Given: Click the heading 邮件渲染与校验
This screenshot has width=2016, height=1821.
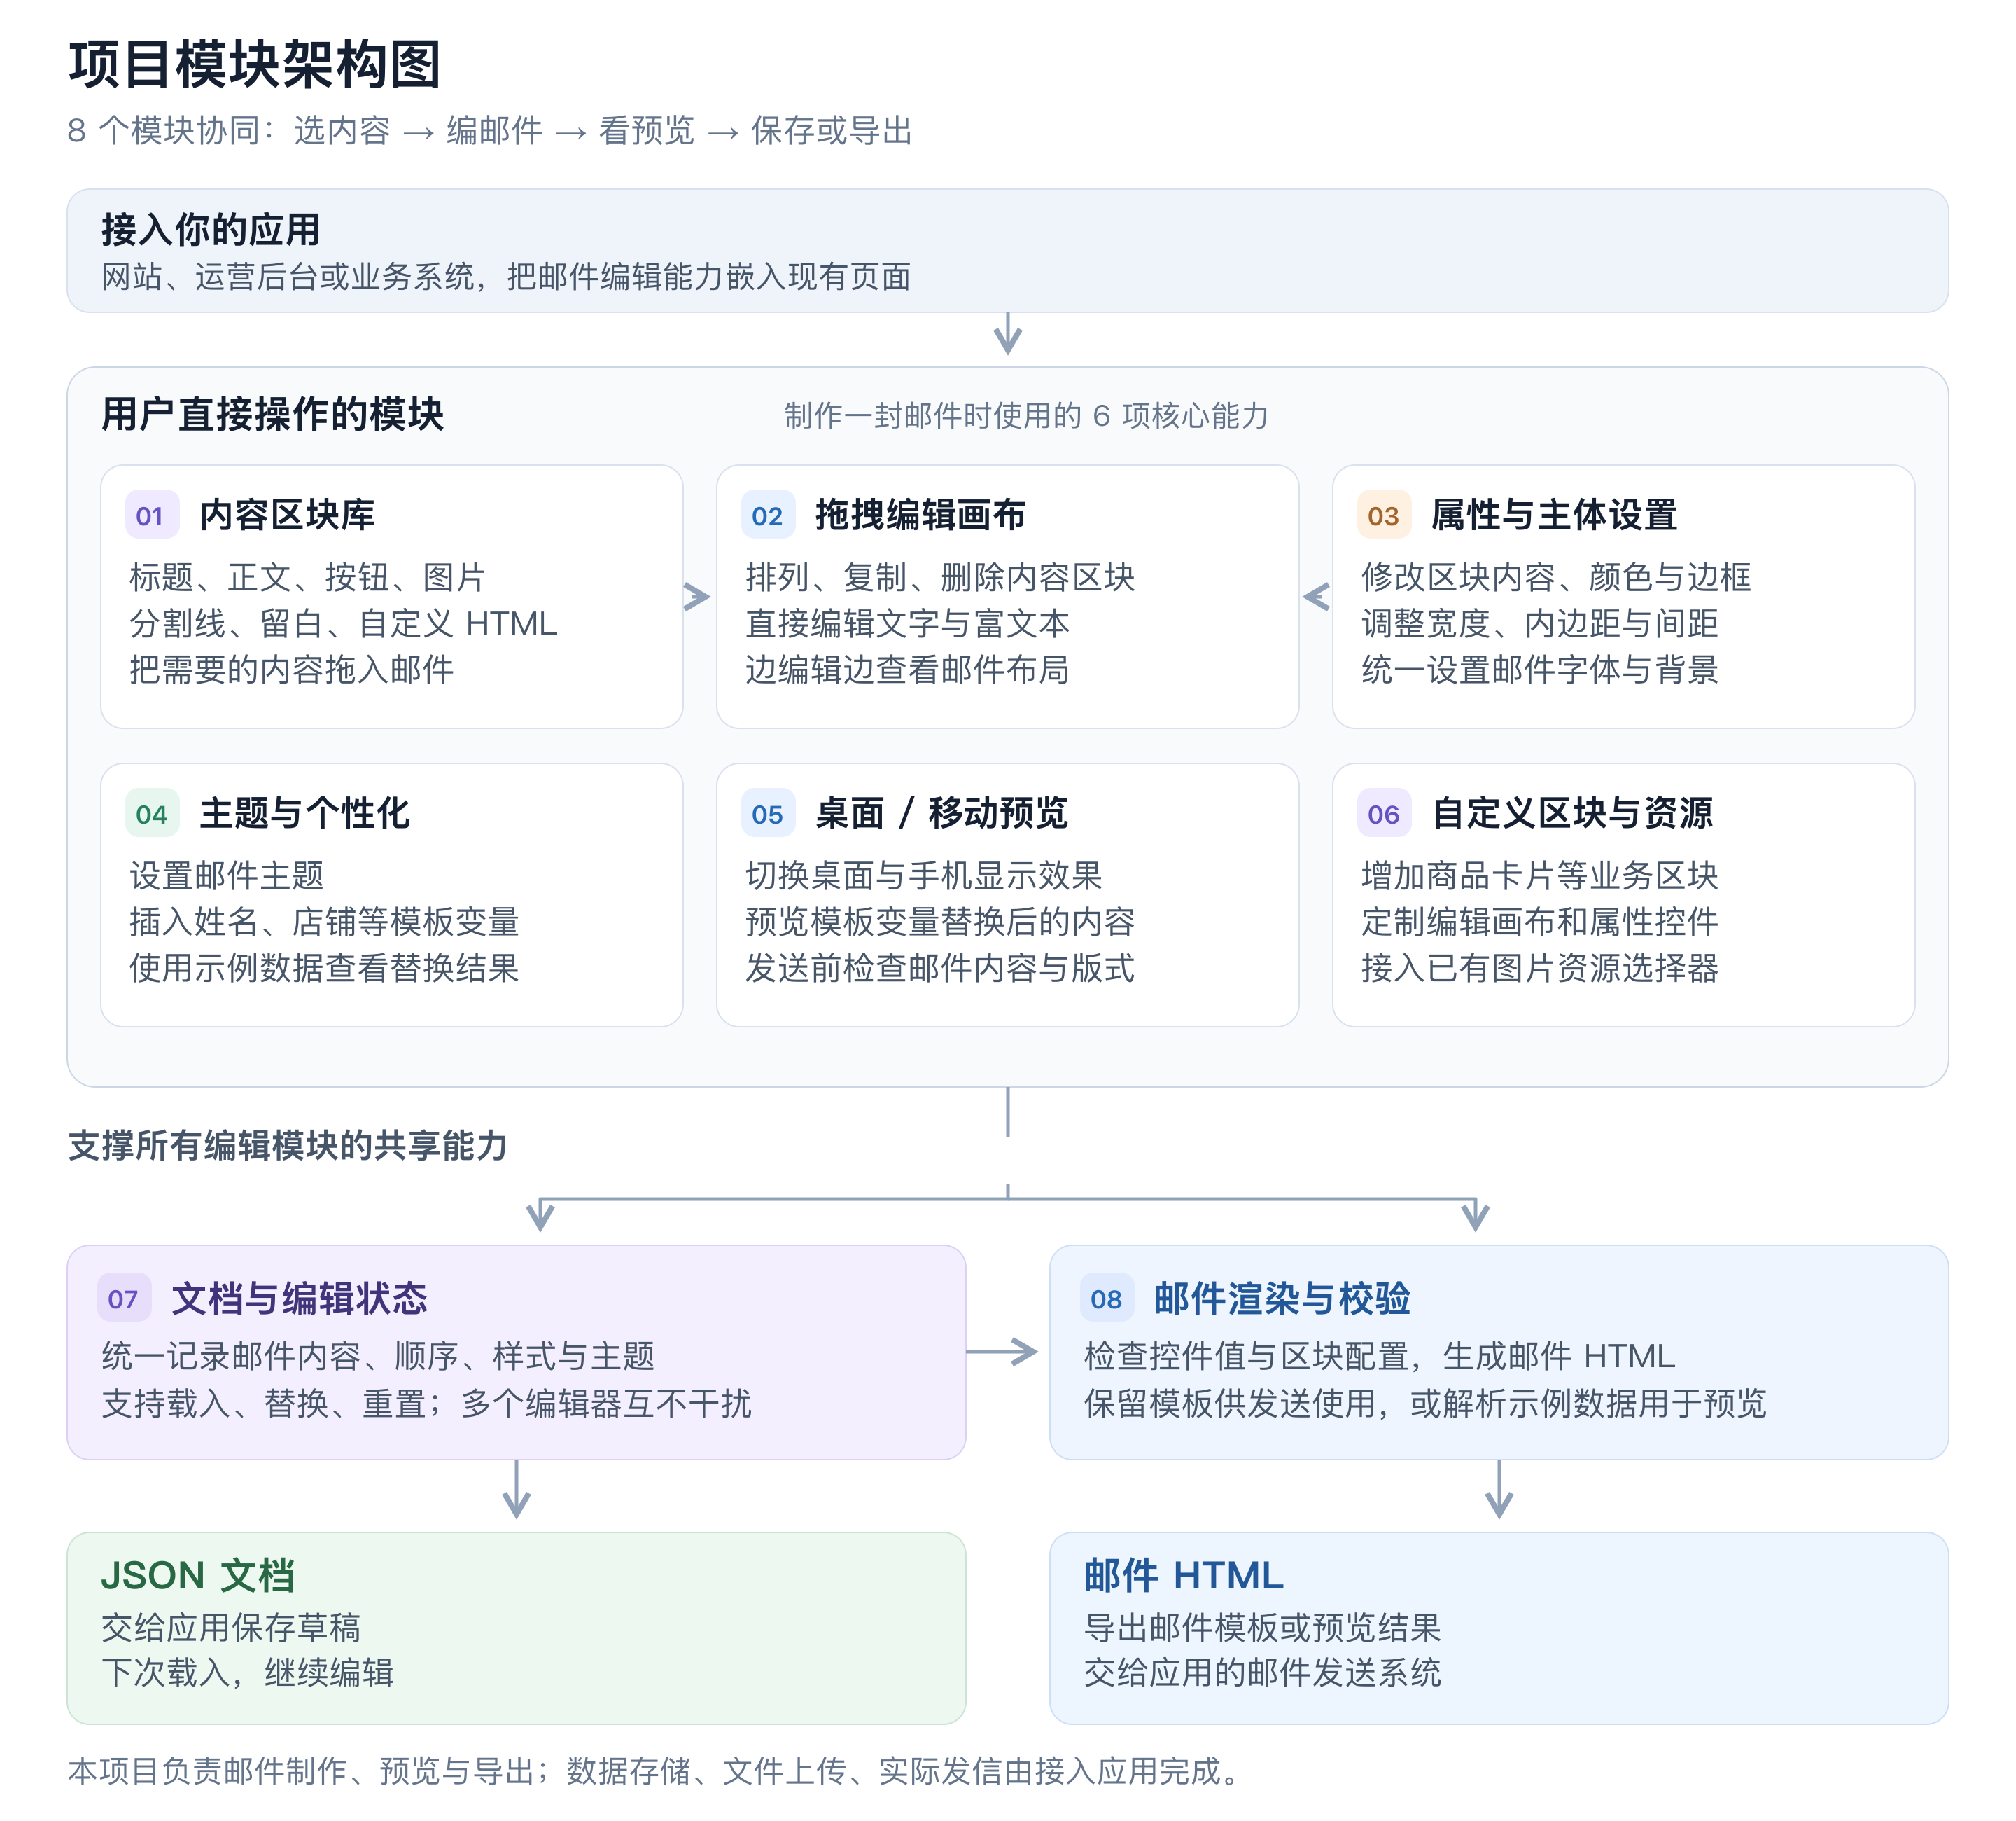Looking at the screenshot, I should click(1283, 1299).
